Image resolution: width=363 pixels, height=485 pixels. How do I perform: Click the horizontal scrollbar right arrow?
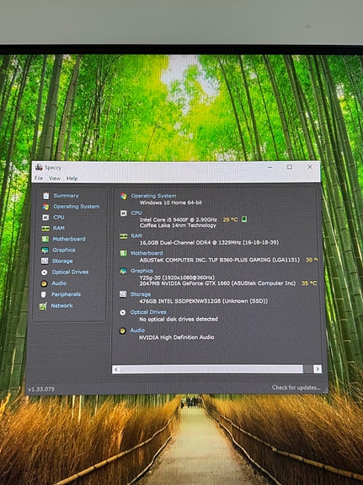(x=318, y=369)
